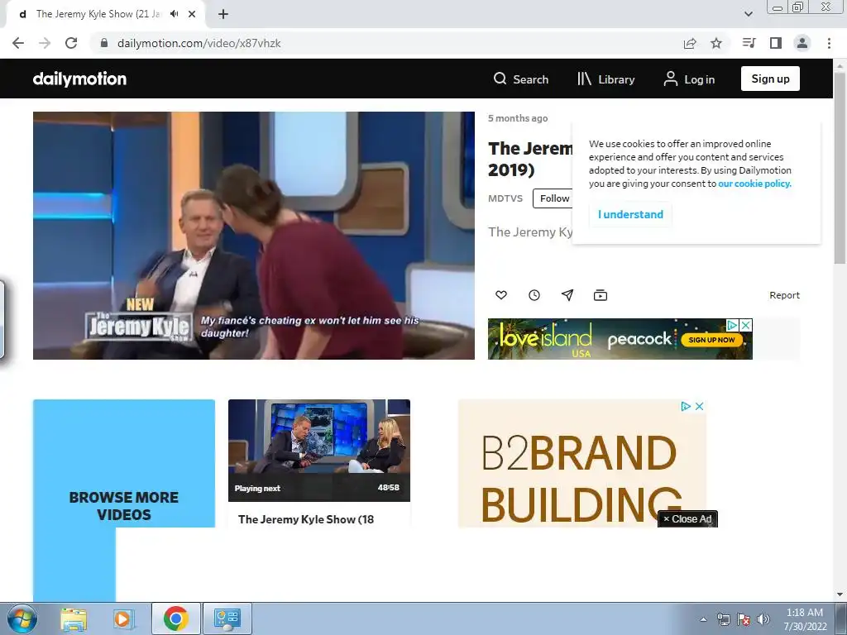Click the browser back arrow
Image resolution: width=847 pixels, height=635 pixels.
(18, 43)
